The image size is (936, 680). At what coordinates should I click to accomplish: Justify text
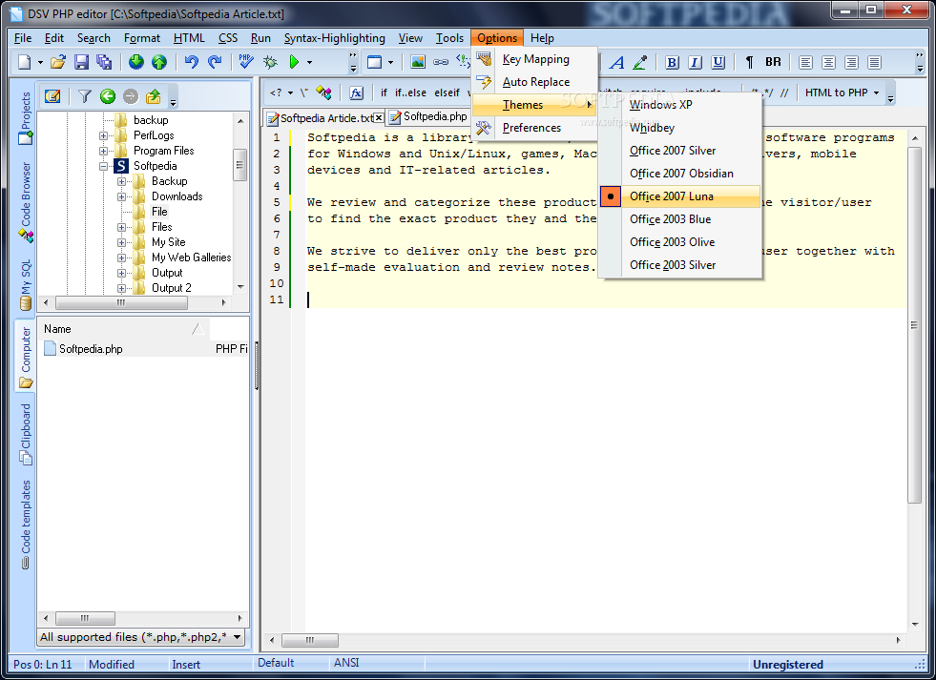tap(875, 62)
